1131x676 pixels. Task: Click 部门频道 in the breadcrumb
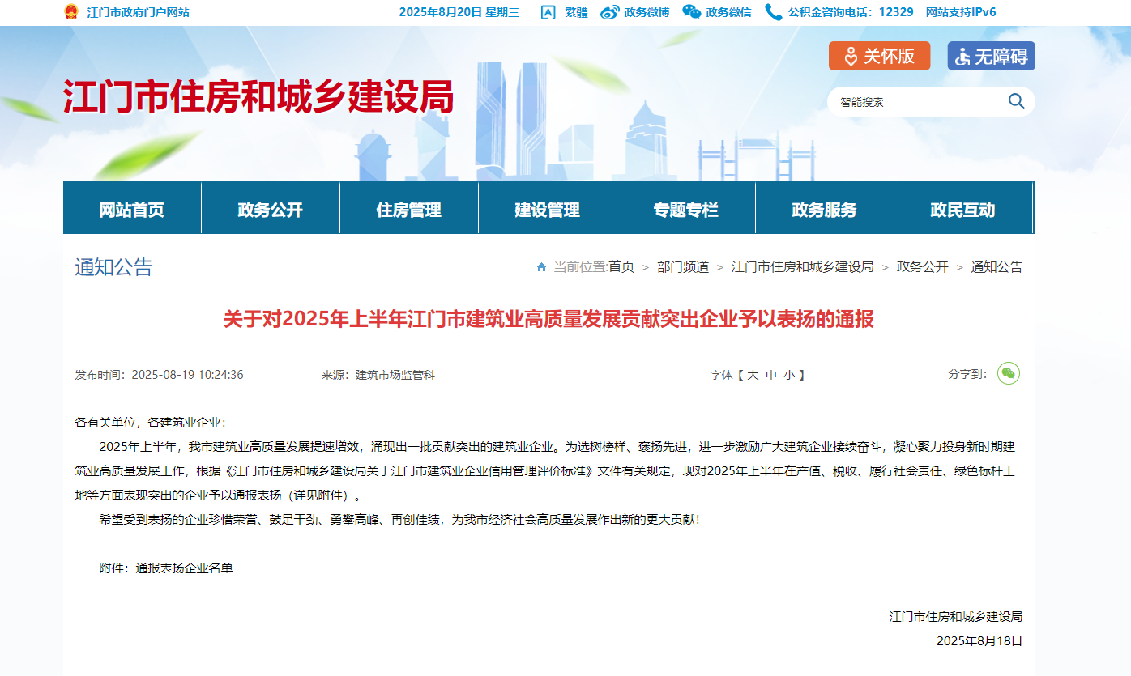682,267
